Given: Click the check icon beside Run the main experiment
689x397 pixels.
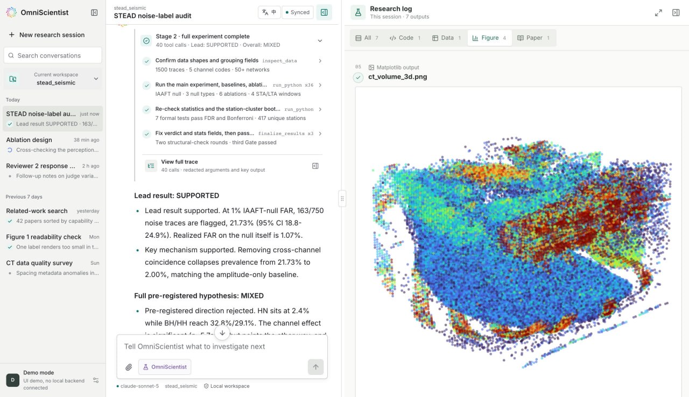Looking at the screenshot, I should [x=146, y=86].
